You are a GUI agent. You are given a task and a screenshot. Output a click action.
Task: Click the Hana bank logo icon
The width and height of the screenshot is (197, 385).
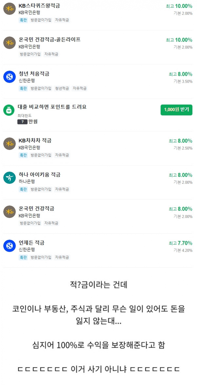pos(9,178)
